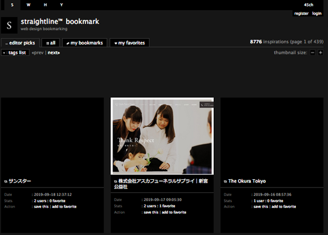Increase thumbnail size with plus icon
The image size is (328, 235).
tap(320, 53)
